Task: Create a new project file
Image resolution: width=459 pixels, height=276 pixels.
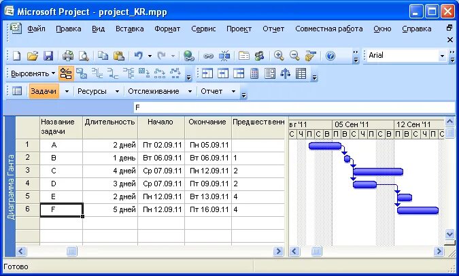Action: click(x=17, y=56)
